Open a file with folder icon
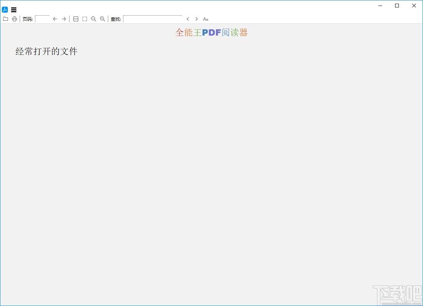 point(6,19)
